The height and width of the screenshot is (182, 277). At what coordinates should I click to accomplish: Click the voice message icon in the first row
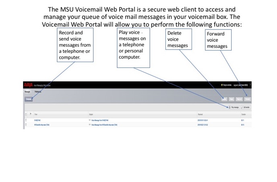89,120
